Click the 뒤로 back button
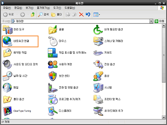167x125 pixels. pyautogui.click(x=8, y=15)
